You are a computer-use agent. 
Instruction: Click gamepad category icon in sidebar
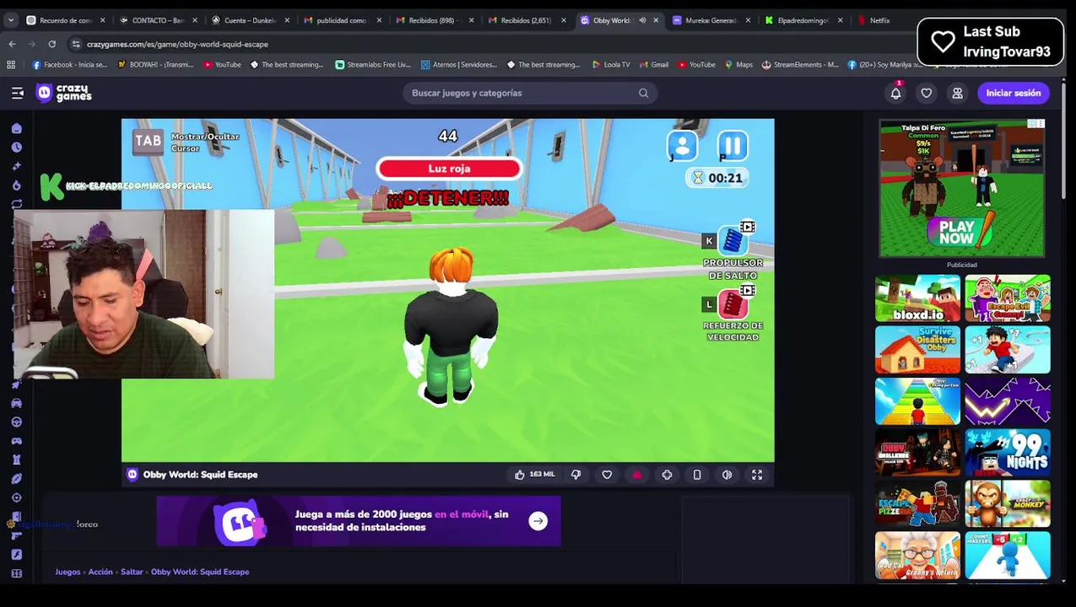(16, 441)
